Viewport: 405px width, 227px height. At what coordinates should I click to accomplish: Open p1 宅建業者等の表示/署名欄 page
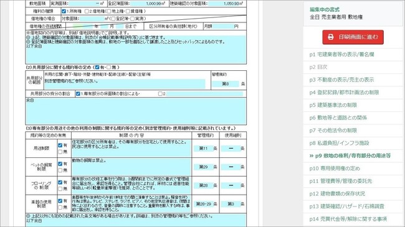(341, 55)
